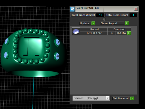Viewport: 145px width, 109px height.
Task: Click the 'Total Gem Weight' label
Action: [x=83, y=15]
